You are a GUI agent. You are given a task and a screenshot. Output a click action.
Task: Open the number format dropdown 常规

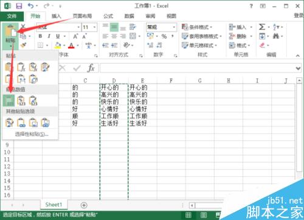(x=174, y=27)
